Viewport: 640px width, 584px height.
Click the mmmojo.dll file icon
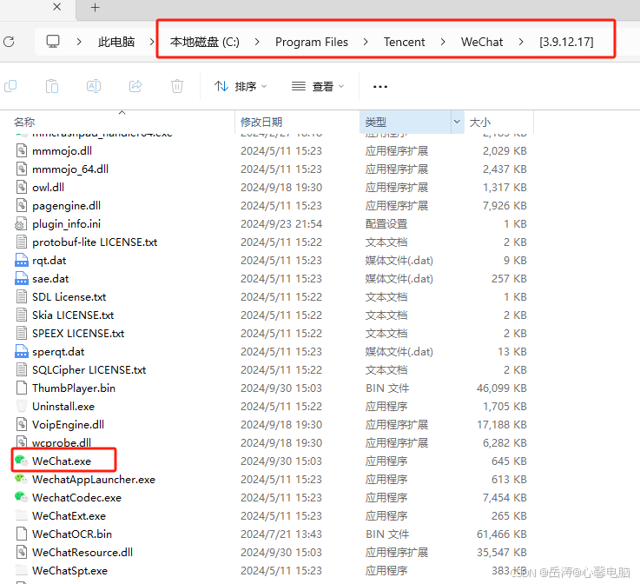pos(22,150)
